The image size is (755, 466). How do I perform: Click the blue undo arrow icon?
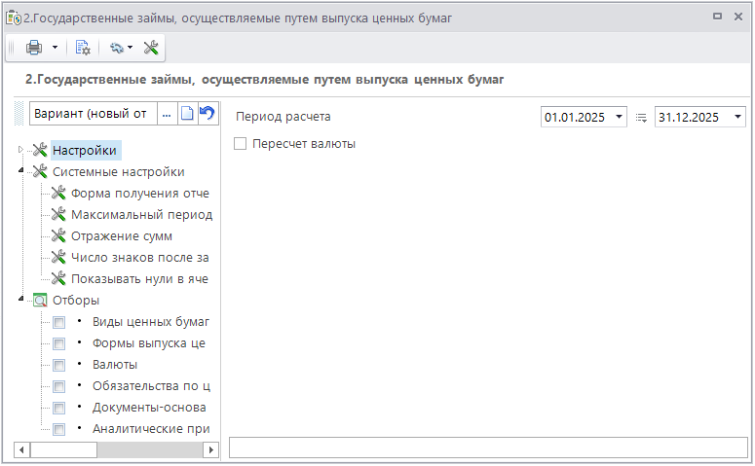[207, 114]
